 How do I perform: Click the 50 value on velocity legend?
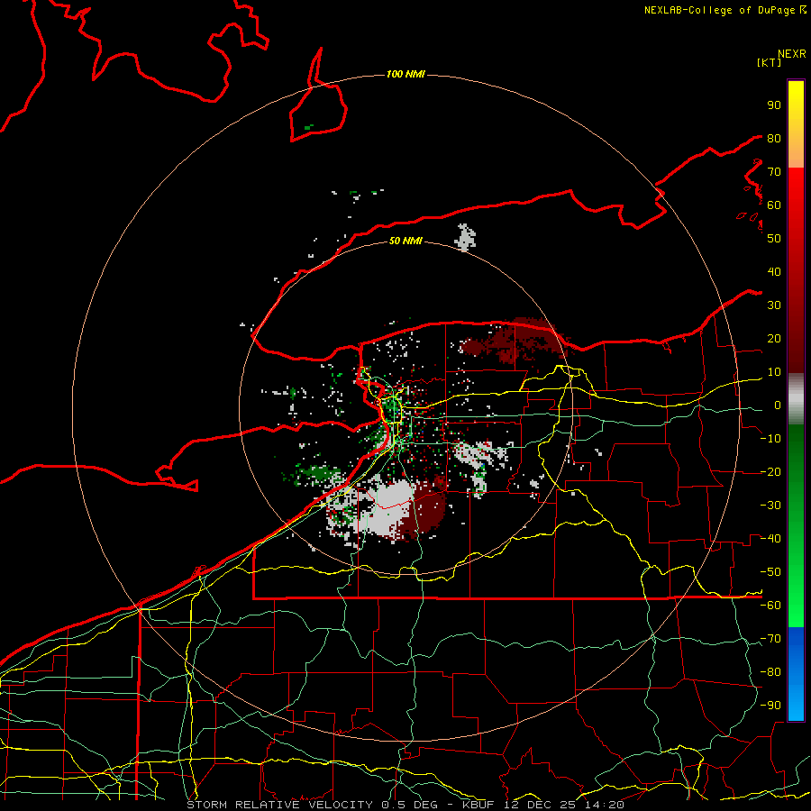pos(774,239)
